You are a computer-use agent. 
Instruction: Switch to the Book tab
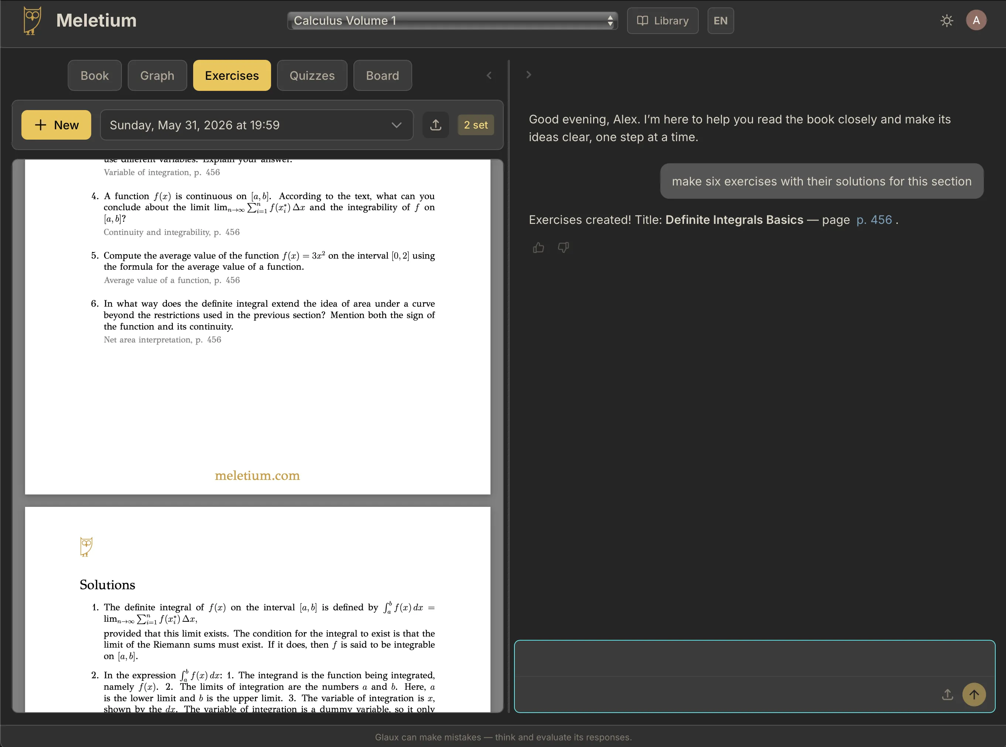tap(95, 75)
